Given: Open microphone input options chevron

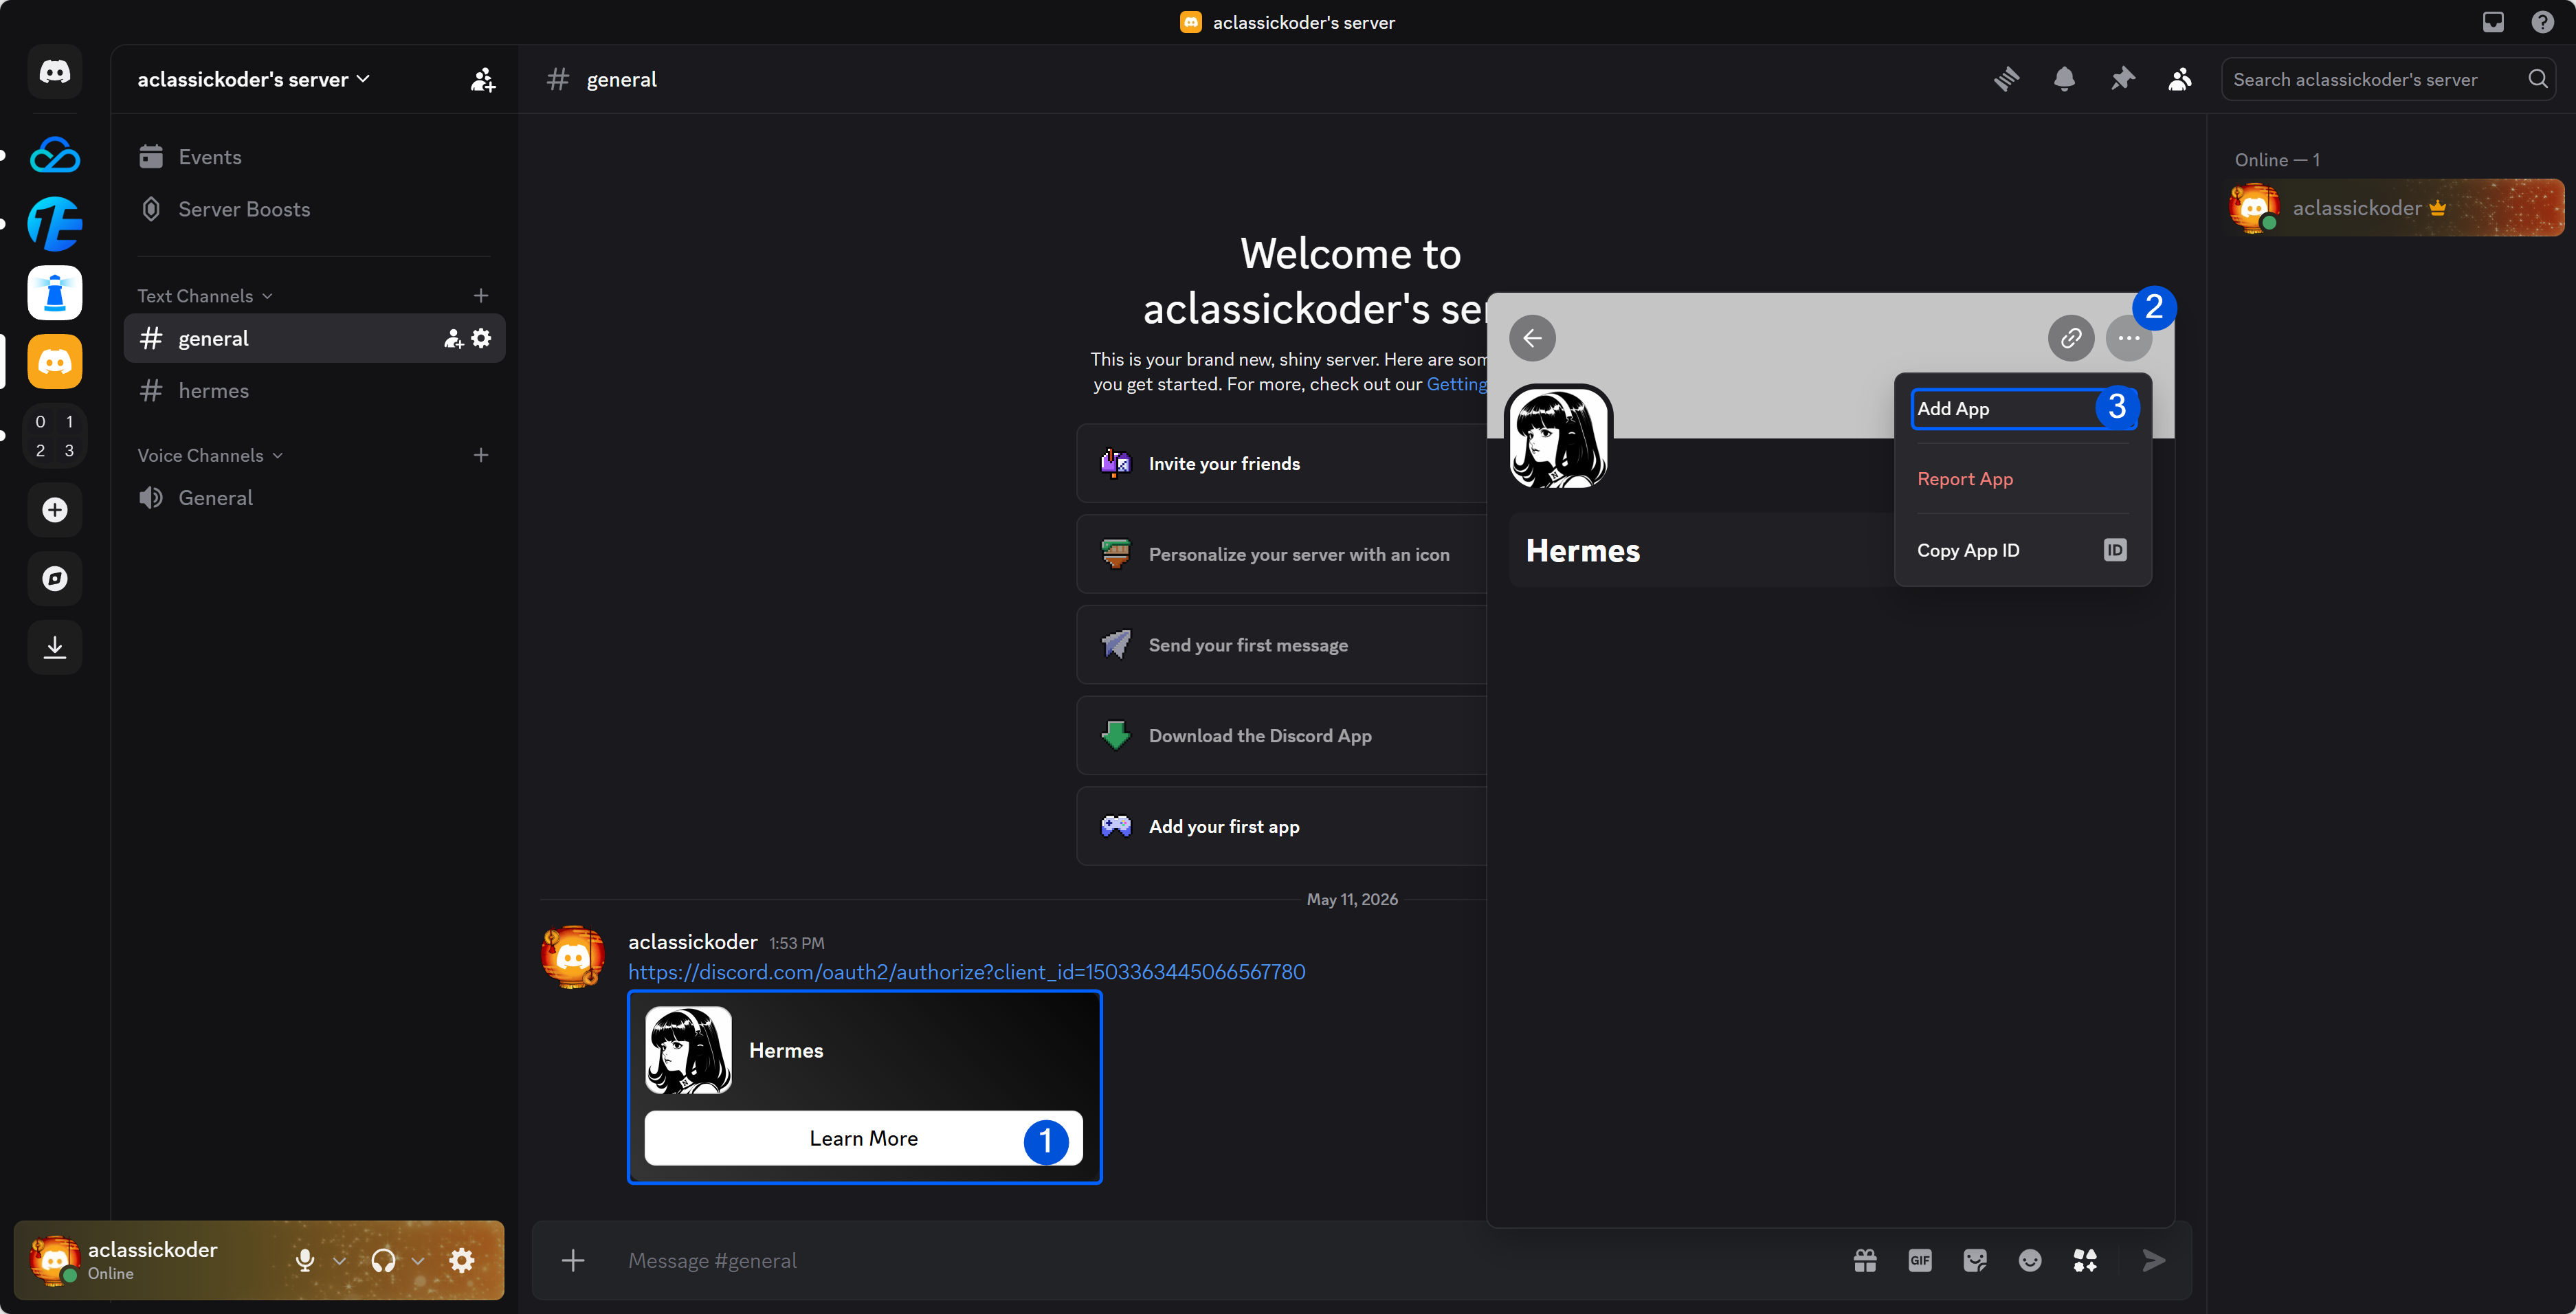Looking at the screenshot, I should [339, 1260].
